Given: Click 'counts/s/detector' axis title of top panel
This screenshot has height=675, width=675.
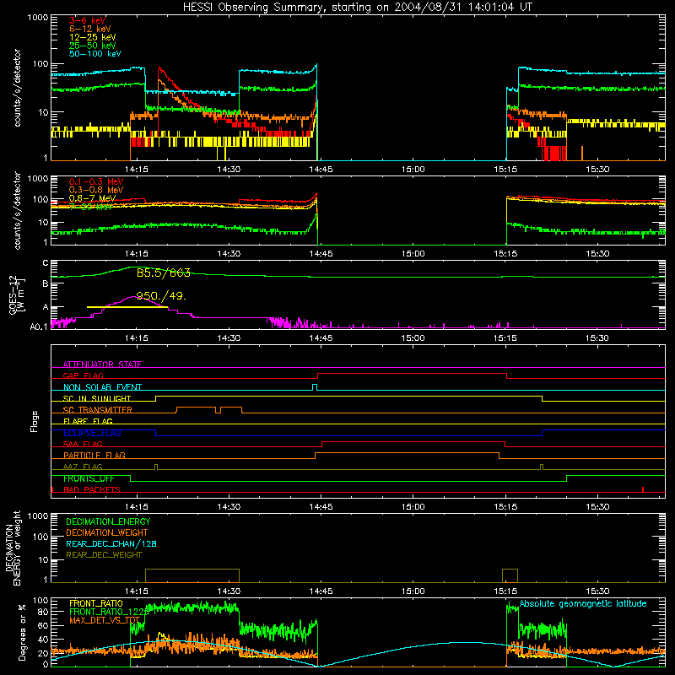Looking at the screenshot, I should (17, 88).
